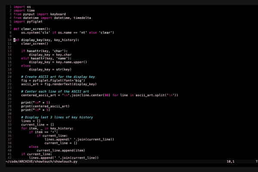Click 'print(centered_ascii_art)' line

coord(45,106)
